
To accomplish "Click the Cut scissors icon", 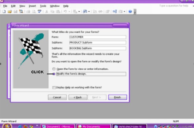I will pyautogui.click(x=47, y=12).
